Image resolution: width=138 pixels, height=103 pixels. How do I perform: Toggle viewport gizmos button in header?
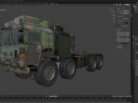point(117,5)
